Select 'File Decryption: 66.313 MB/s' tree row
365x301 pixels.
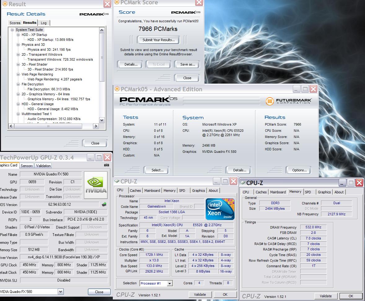49,89
